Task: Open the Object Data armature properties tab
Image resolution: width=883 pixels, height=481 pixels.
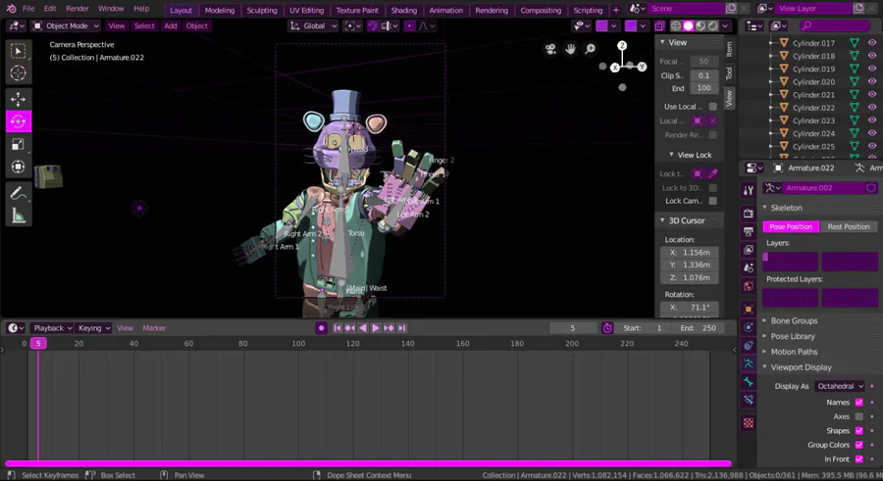Action: pos(749,363)
